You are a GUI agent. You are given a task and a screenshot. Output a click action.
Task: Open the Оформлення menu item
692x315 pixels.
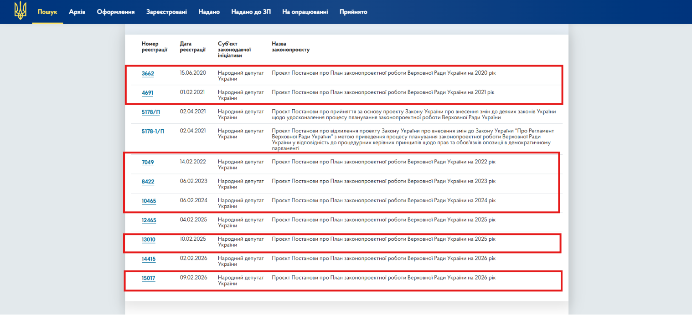click(x=116, y=12)
